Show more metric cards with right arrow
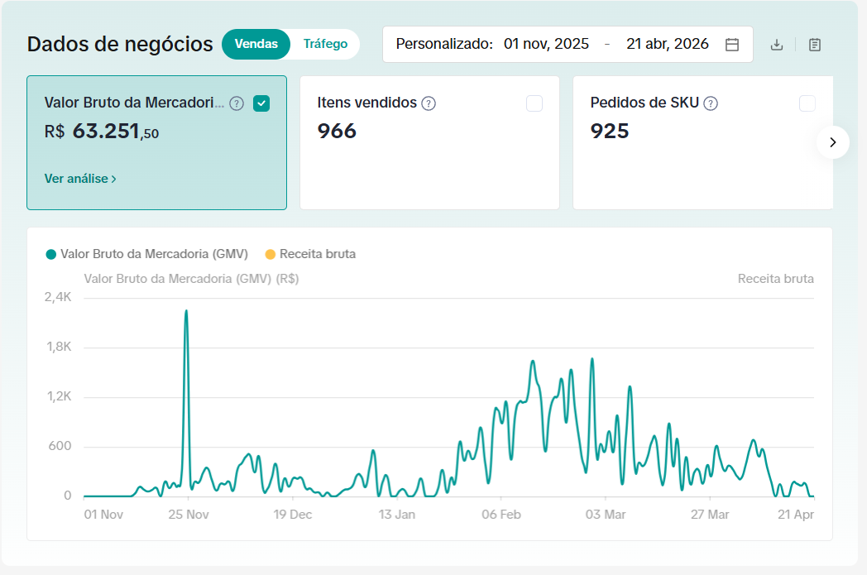 (x=833, y=142)
